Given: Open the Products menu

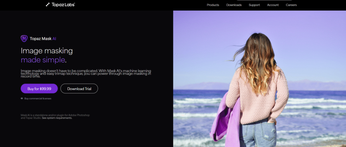Looking at the screenshot, I should (x=213, y=5).
